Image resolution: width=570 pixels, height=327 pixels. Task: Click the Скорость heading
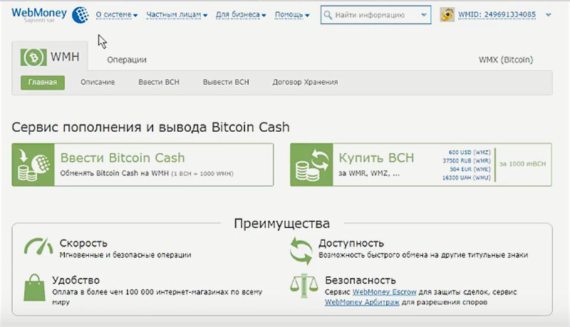[x=83, y=243]
